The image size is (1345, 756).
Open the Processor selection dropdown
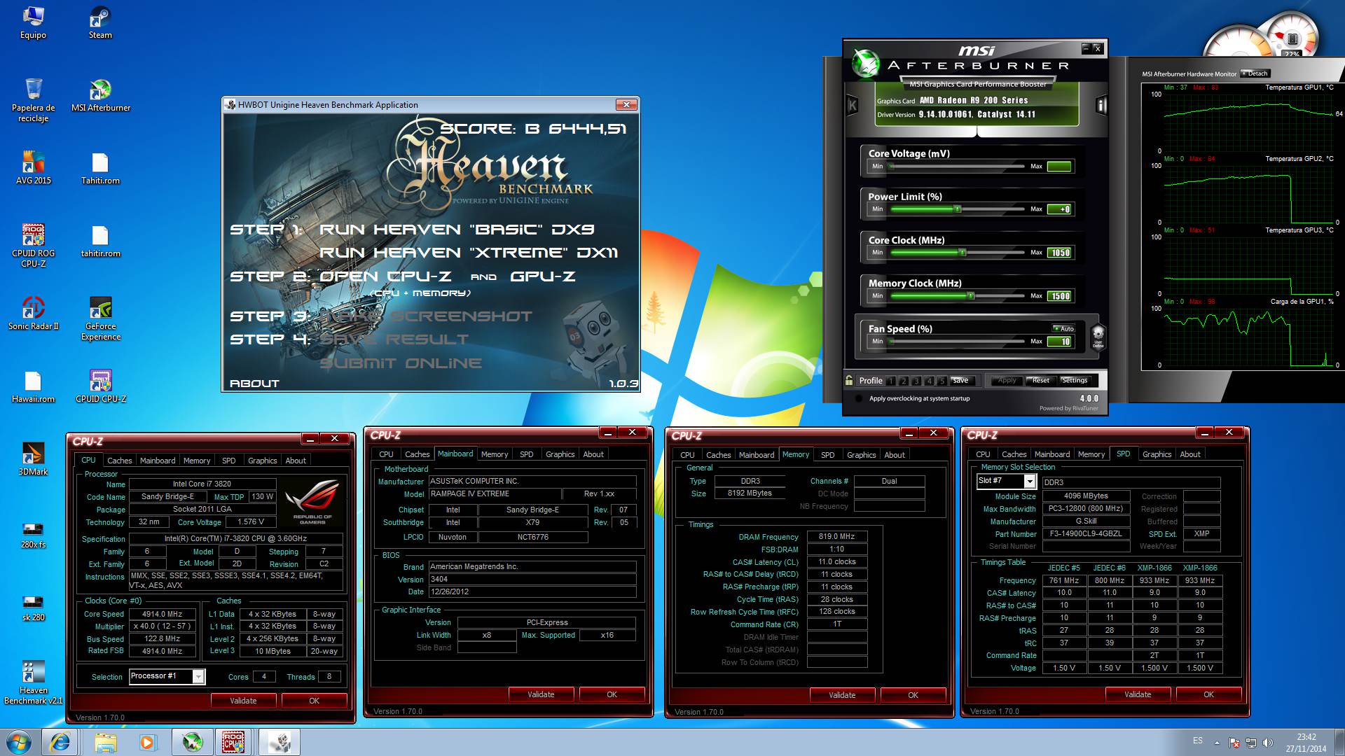198,676
